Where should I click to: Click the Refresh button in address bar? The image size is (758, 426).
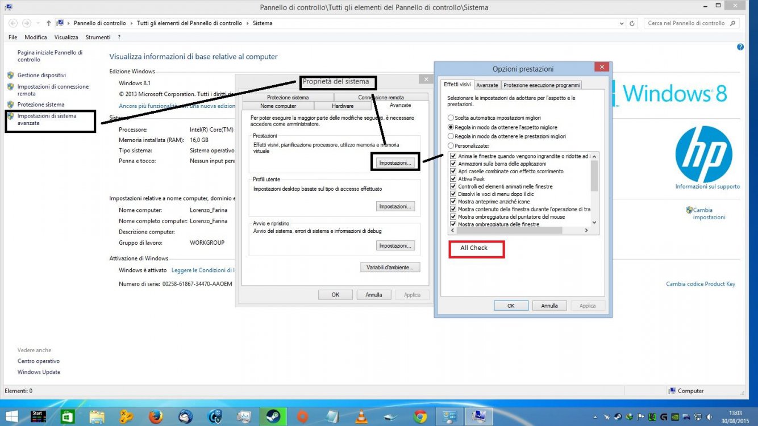click(x=633, y=23)
